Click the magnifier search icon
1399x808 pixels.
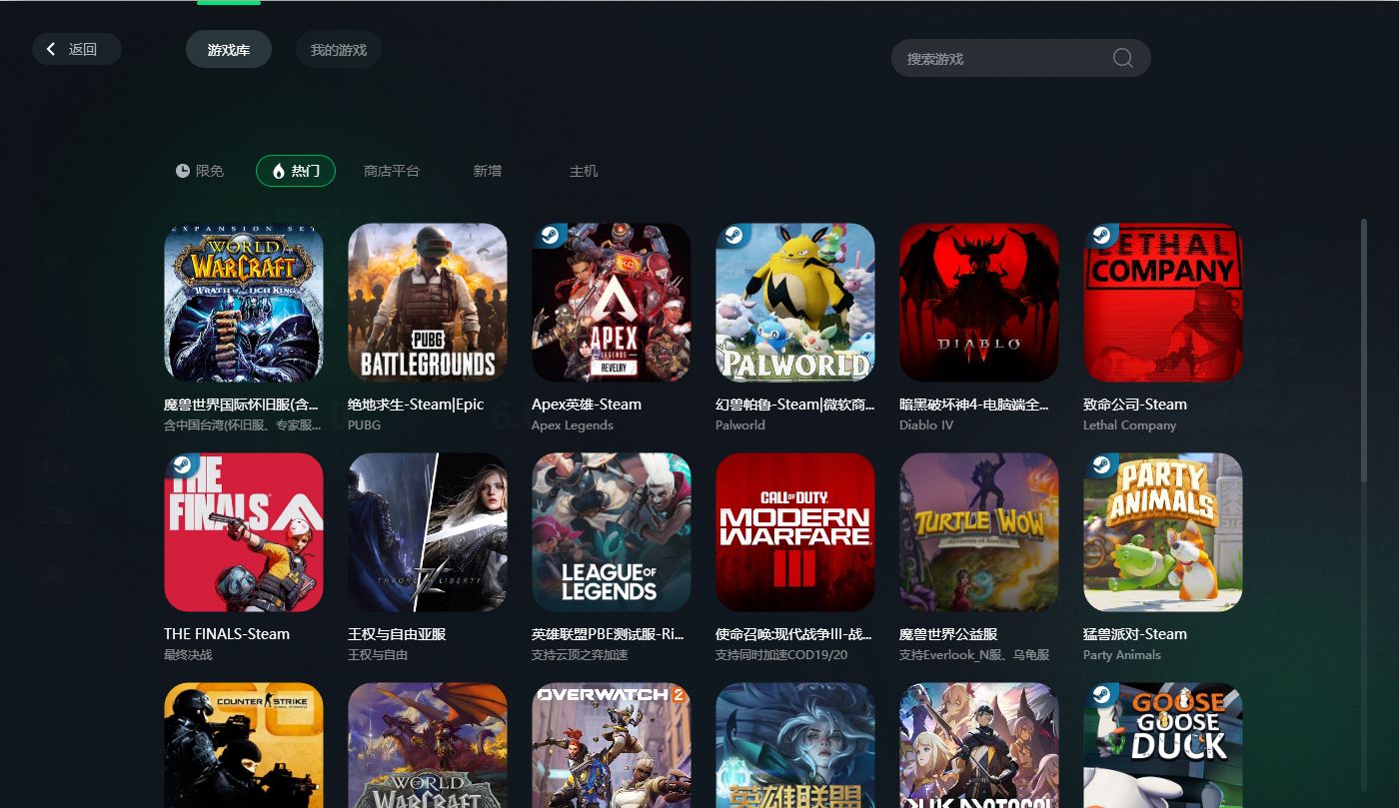(x=1122, y=58)
